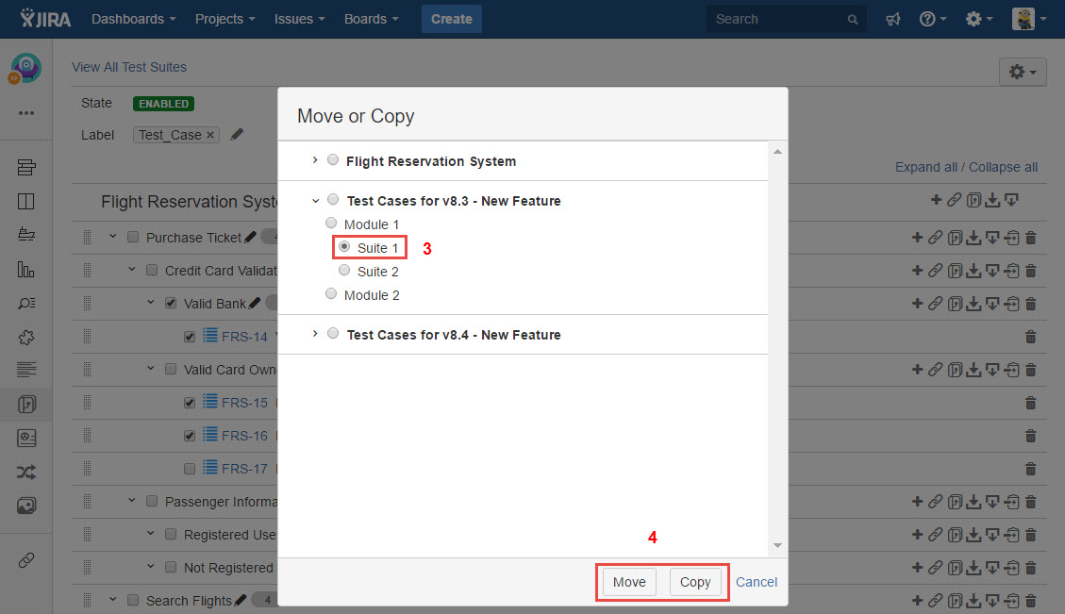The height and width of the screenshot is (614, 1065).
Task: Open the help question mark menu
Action: (933, 19)
